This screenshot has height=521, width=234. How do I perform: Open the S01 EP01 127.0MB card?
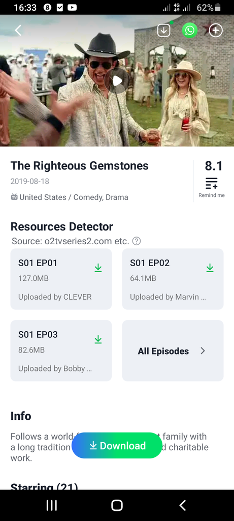tap(61, 279)
